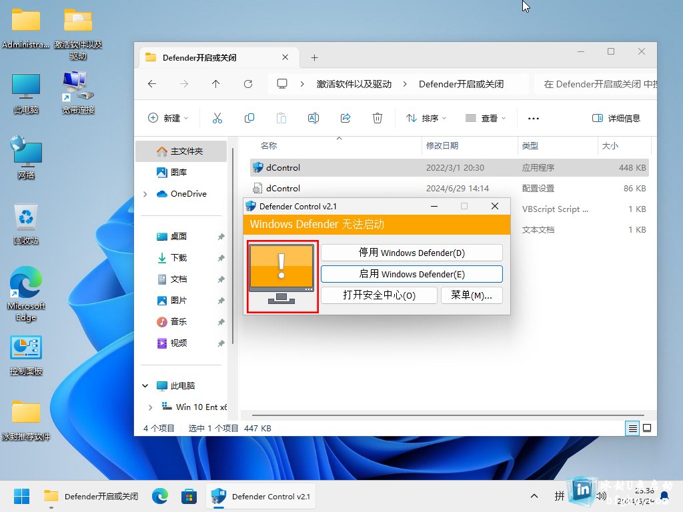Select the dControl 应用程序 file
Viewport: 683px width, 512px height.
tap(450, 167)
